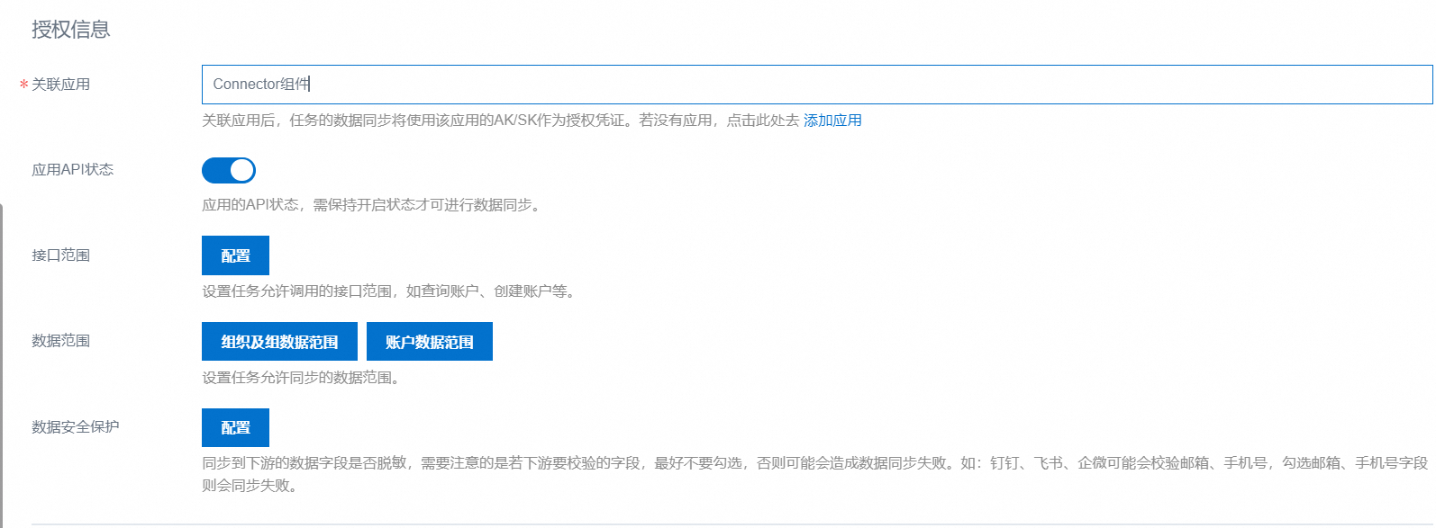Open the 添加应用 link
The height and width of the screenshot is (528, 1436).
[832, 121]
